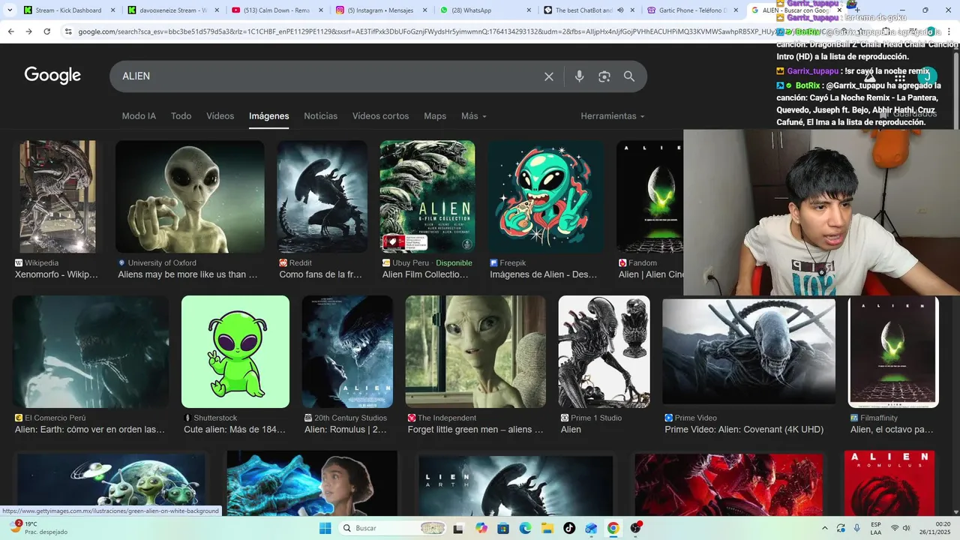
Task: Clear the ALIEN search text
Action: (x=549, y=76)
